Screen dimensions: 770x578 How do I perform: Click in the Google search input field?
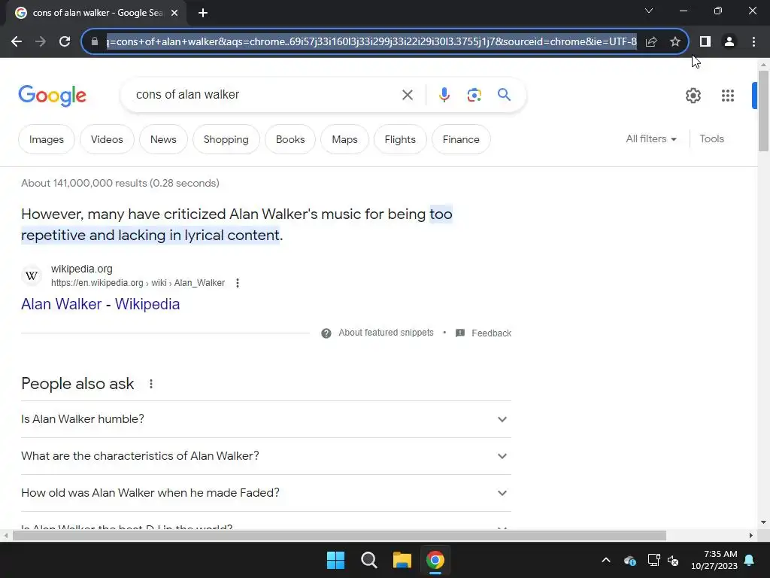[262, 95]
